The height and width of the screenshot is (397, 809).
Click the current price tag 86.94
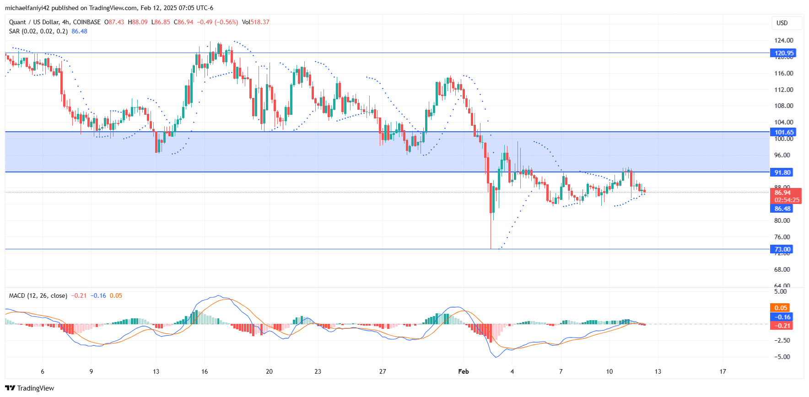[x=786, y=196]
